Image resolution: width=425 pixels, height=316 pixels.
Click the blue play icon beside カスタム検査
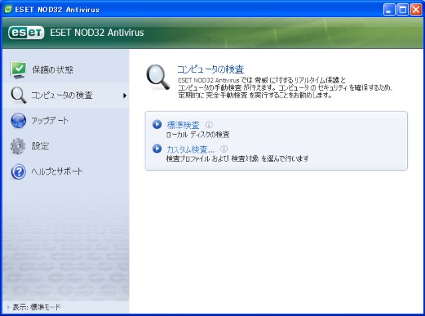tap(157, 149)
